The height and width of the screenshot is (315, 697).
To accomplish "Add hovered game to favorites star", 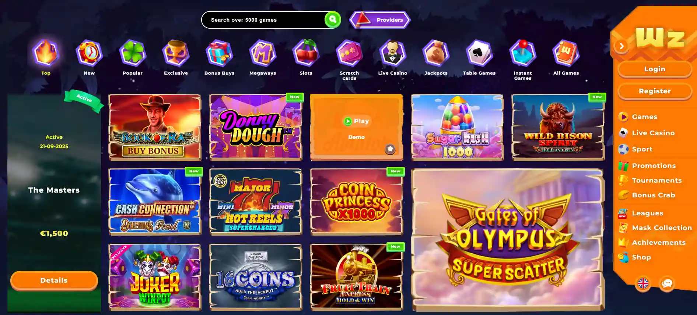I will 390,149.
